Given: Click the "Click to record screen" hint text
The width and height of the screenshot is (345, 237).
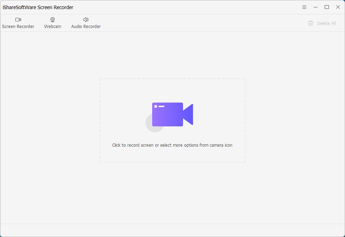Looking at the screenshot, I should (172, 145).
